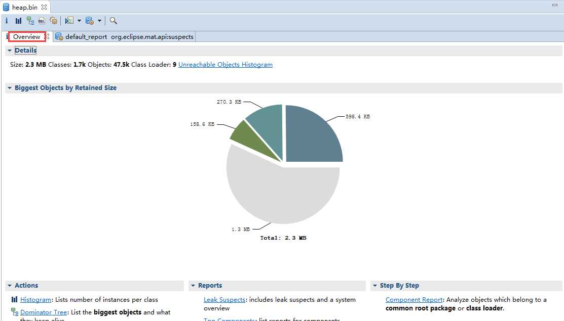This screenshot has height=321, width=564.
Task: Click the 'Size: 2.3 MB' details text
Action: 28,65
